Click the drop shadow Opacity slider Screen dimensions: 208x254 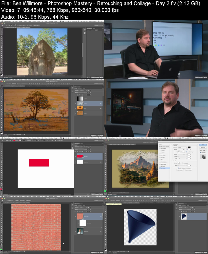click(182, 149)
